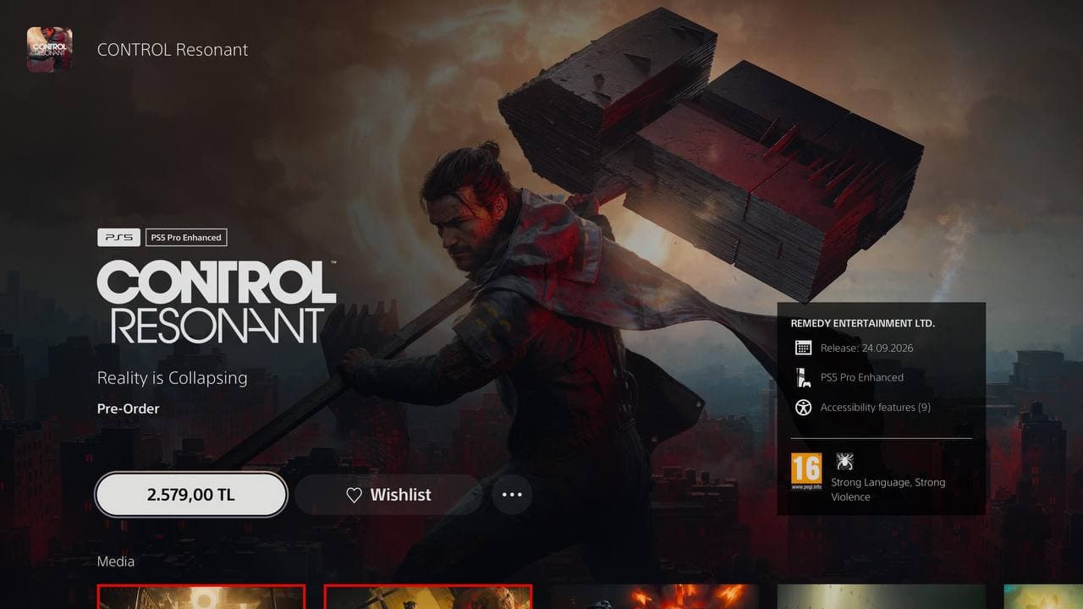This screenshot has width=1083, height=609.
Task: Click the PS5 console icon in info panel
Action: click(x=803, y=377)
